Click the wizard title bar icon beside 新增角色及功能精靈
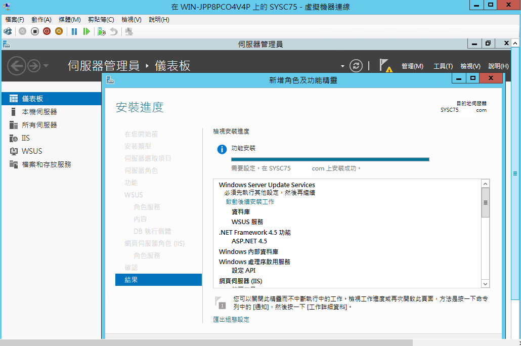521x346 pixels. pos(110,80)
